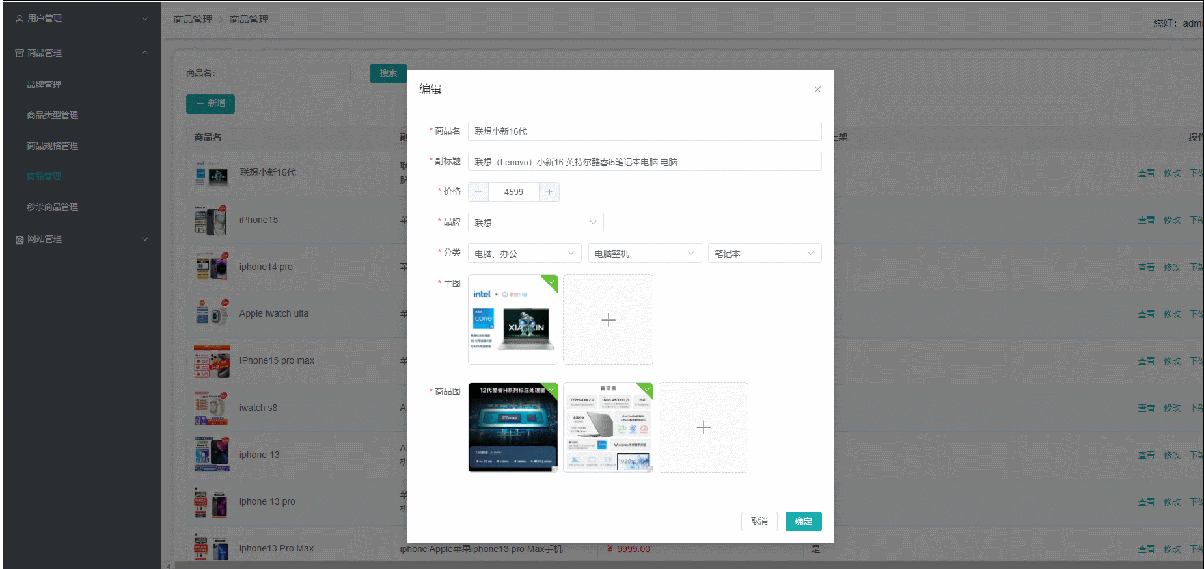Viewport: 1204px width, 569px height.
Task: Click 修改 for iphone14 pro row
Action: point(1172,267)
